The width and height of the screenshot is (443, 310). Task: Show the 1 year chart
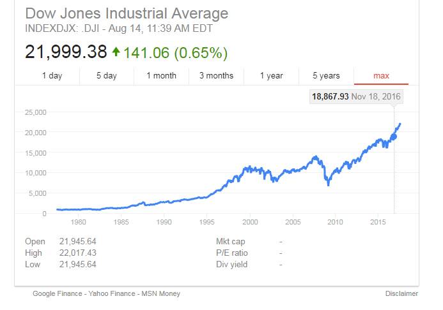coord(271,75)
